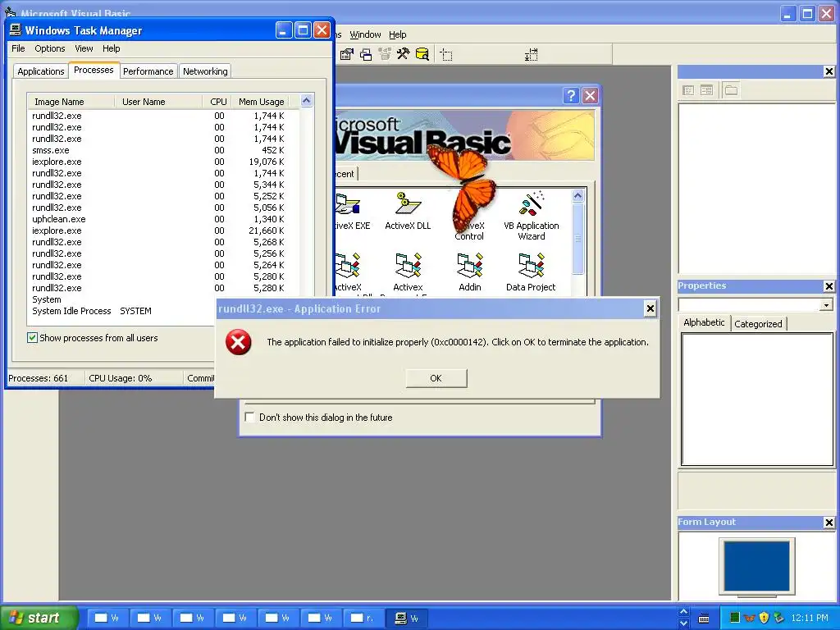The width and height of the screenshot is (840, 630).
Task: Select the Categorized properties tab
Action: pyautogui.click(x=758, y=323)
